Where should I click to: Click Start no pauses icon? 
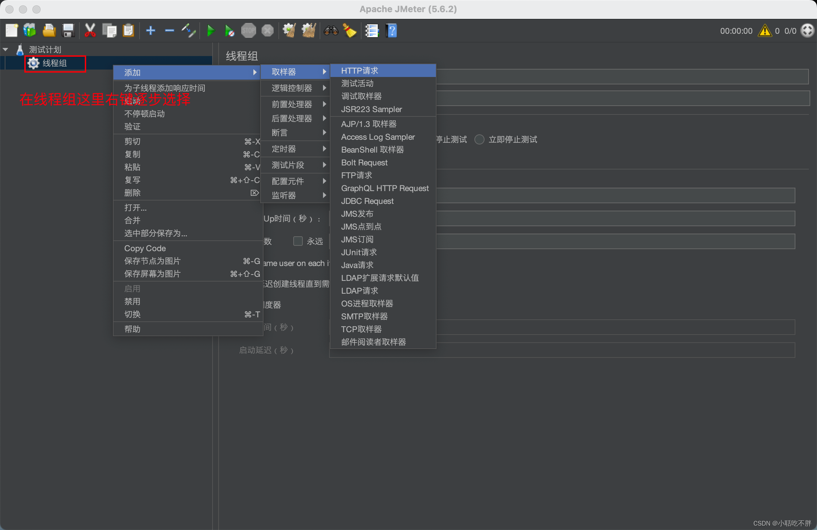coord(229,30)
